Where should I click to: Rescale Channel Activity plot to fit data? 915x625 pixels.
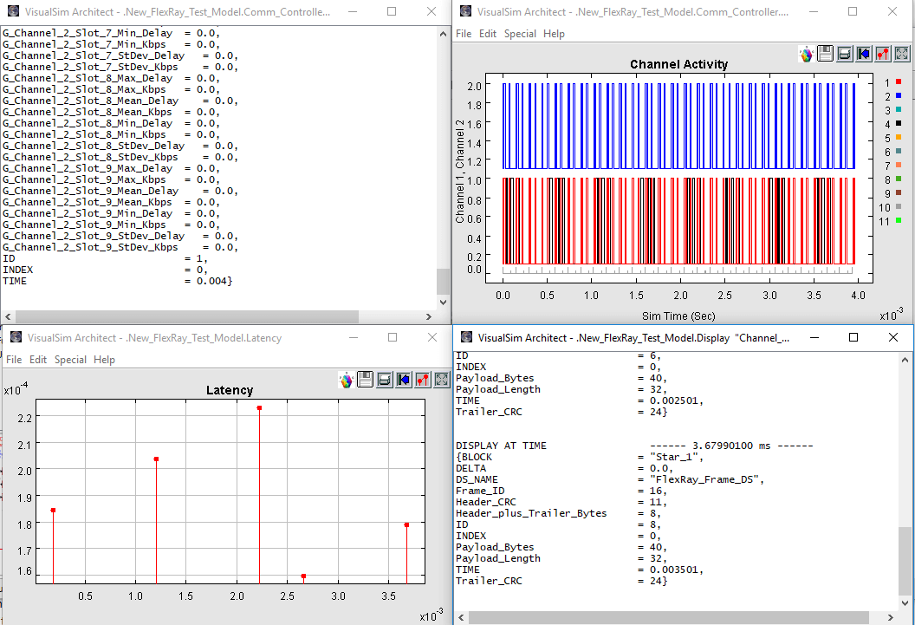pos(901,54)
